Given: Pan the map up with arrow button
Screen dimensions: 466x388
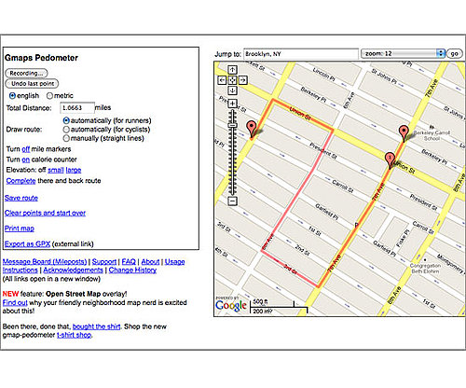Looking at the screenshot, I should [x=232, y=70].
